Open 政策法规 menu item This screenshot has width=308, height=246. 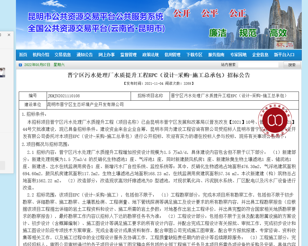[x=151, y=55]
